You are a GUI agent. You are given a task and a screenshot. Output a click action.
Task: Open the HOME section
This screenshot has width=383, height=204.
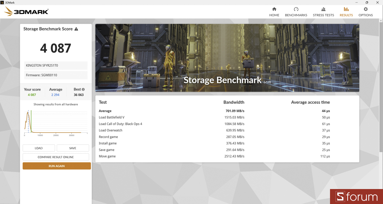(x=274, y=12)
